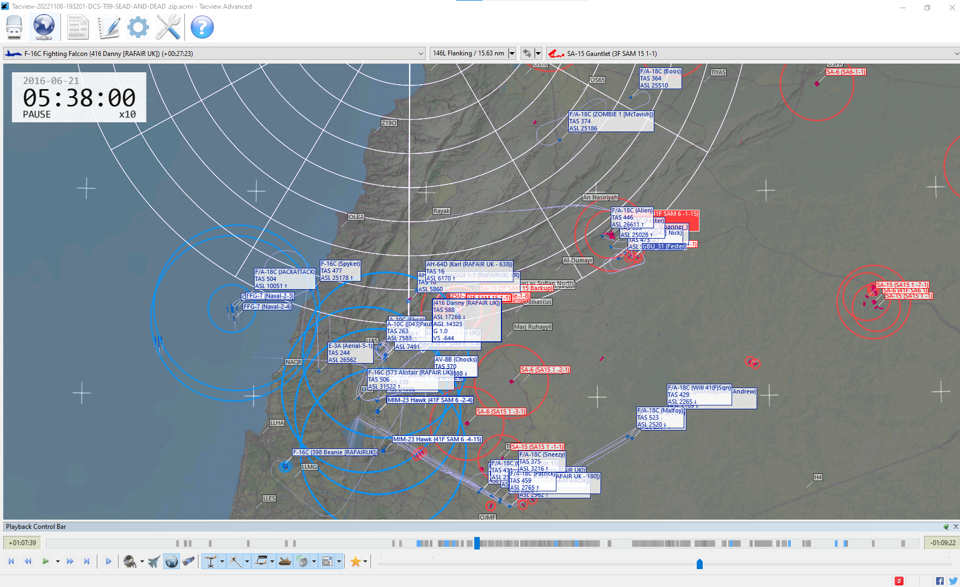
Task: Select the binoculars free camera icon
Action: point(188,561)
